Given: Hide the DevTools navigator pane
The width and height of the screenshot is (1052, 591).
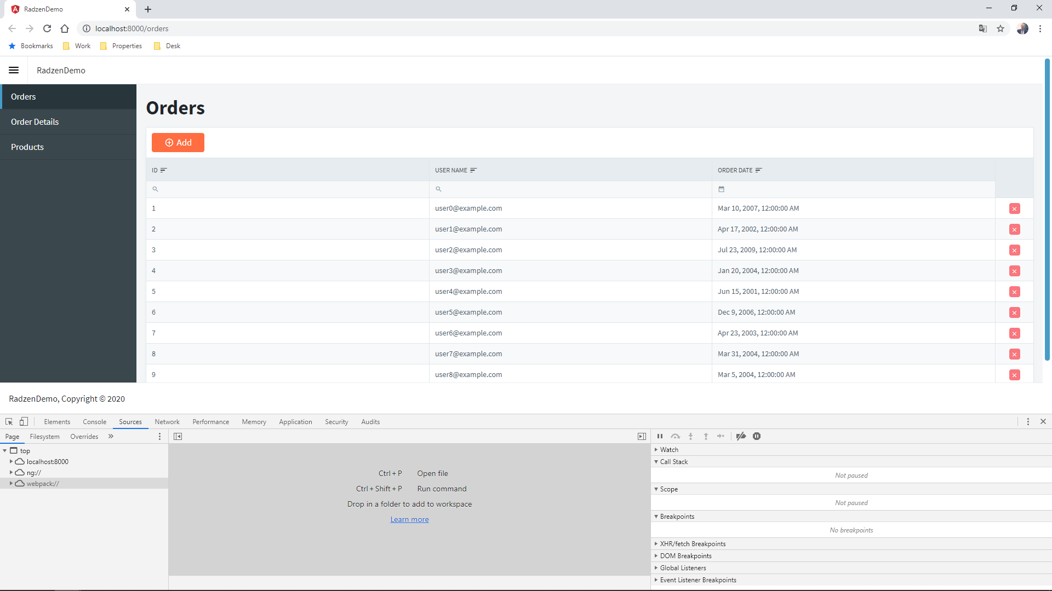Looking at the screenshot, I should pyautogui.click(x=178, y=437).
